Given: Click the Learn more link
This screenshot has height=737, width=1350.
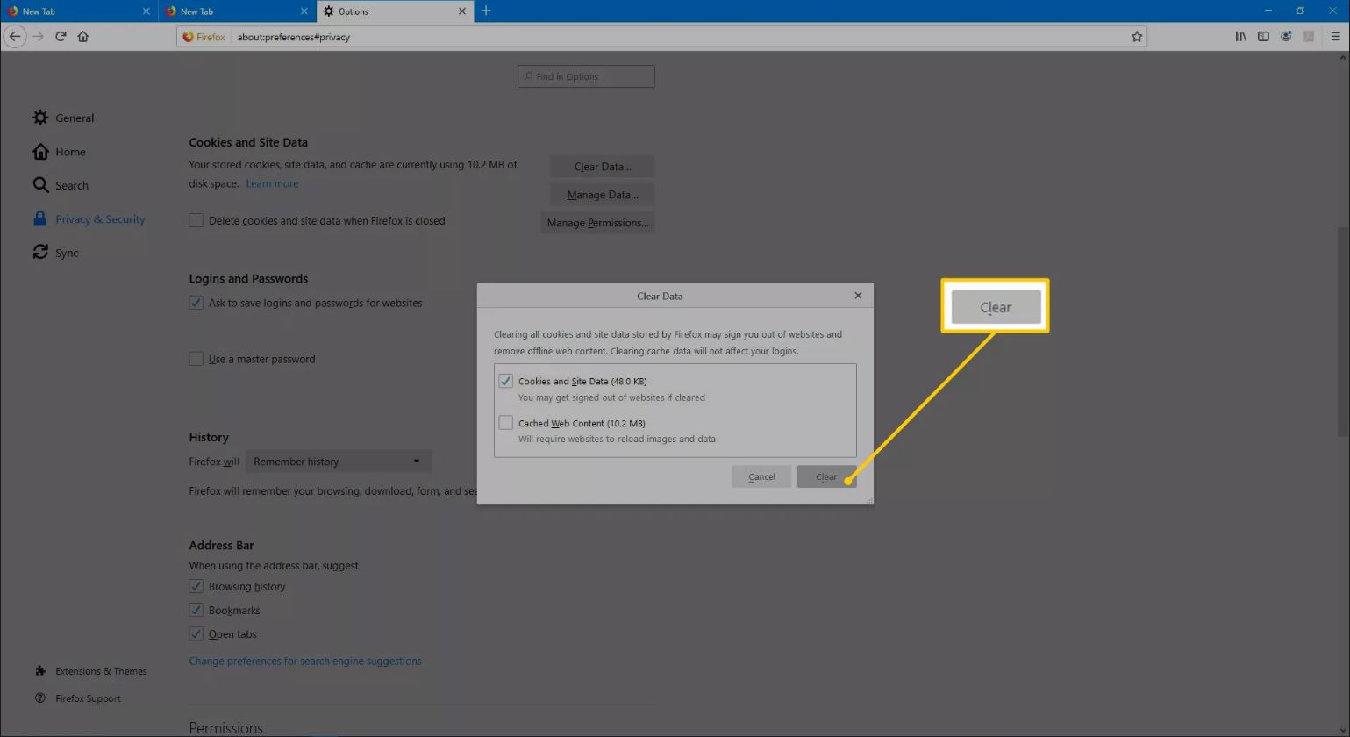Looking at the screenshot, I should point(272,184).
